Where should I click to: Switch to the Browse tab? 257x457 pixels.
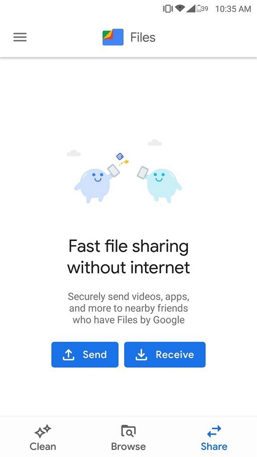[x=128, y=437]
